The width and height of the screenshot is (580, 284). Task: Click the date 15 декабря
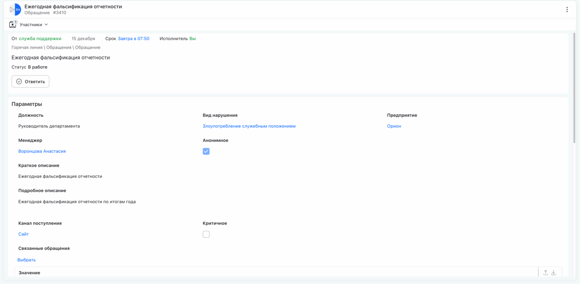[83, 39]
